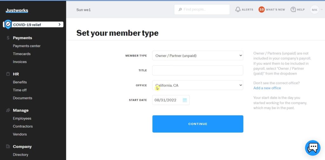This screenshot has width=325, height=160.
Task: Open Invoices page
Action: pos(20,62)
